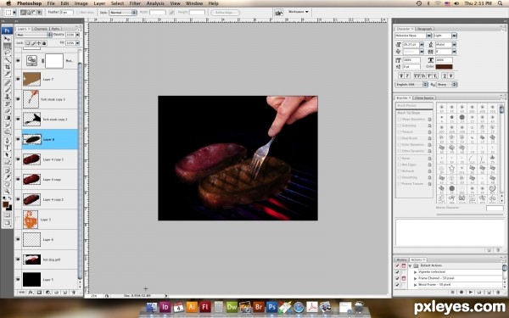Open the selection Style dropdown in options bar
The width and height of the screenshot is (509, 318).
[x=123, y=13]
